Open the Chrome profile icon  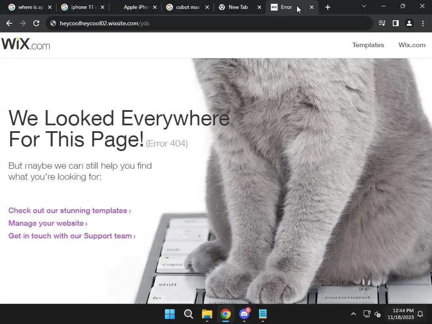pyautogui.click(x=409, y=24)
